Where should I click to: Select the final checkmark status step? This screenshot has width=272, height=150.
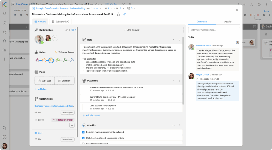coord(71,61)
